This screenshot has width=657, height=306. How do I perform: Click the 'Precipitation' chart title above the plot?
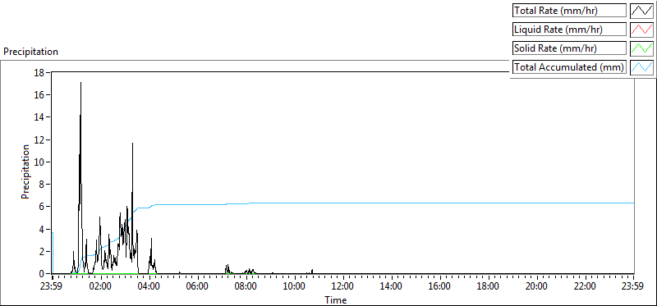coord(30,52)
